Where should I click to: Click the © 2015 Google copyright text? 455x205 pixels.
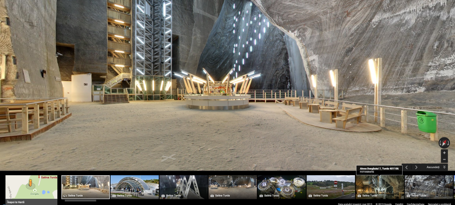pyautogui.click(x=383, y=204)
